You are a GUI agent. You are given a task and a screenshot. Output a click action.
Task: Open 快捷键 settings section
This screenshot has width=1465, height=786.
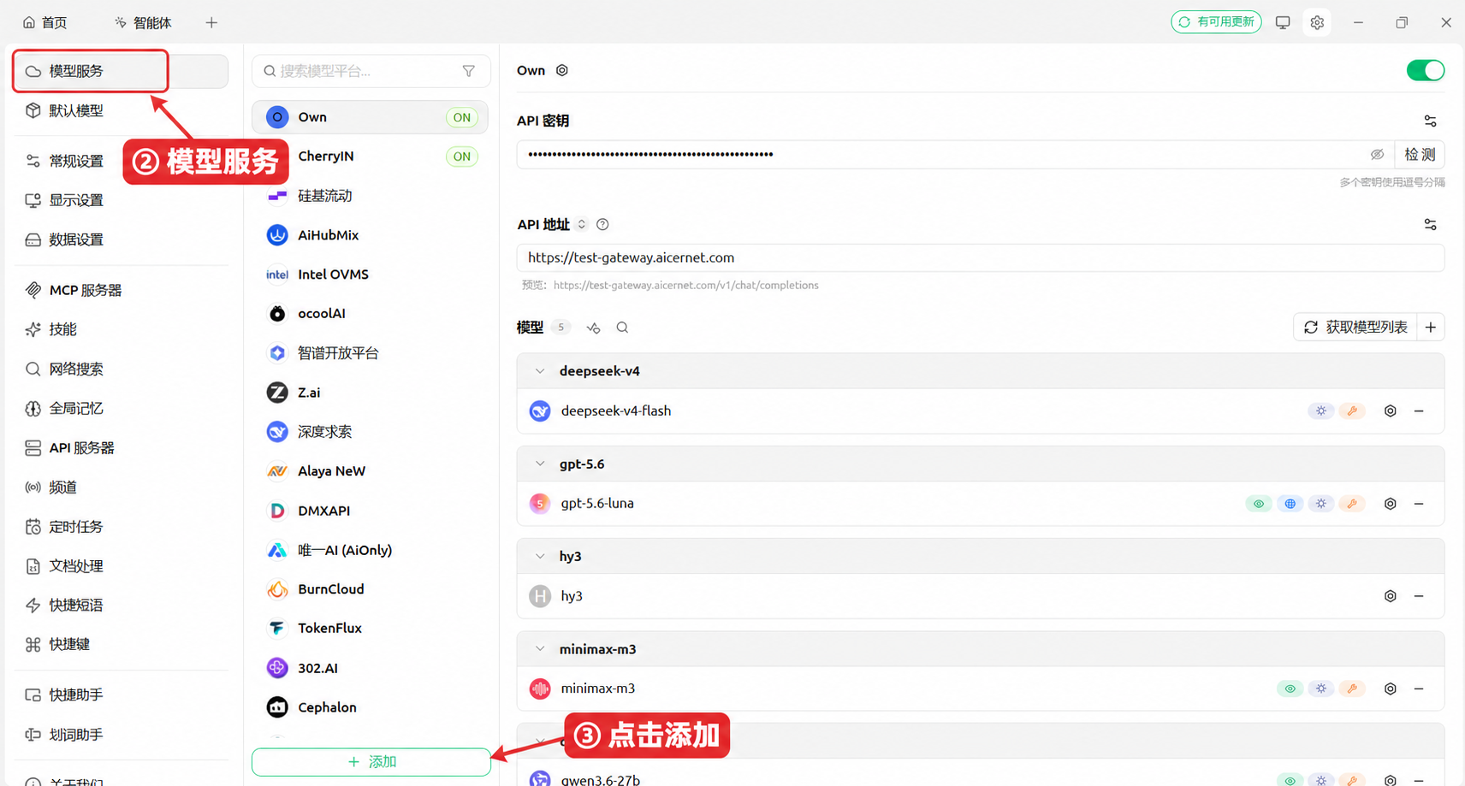point(121,644)
